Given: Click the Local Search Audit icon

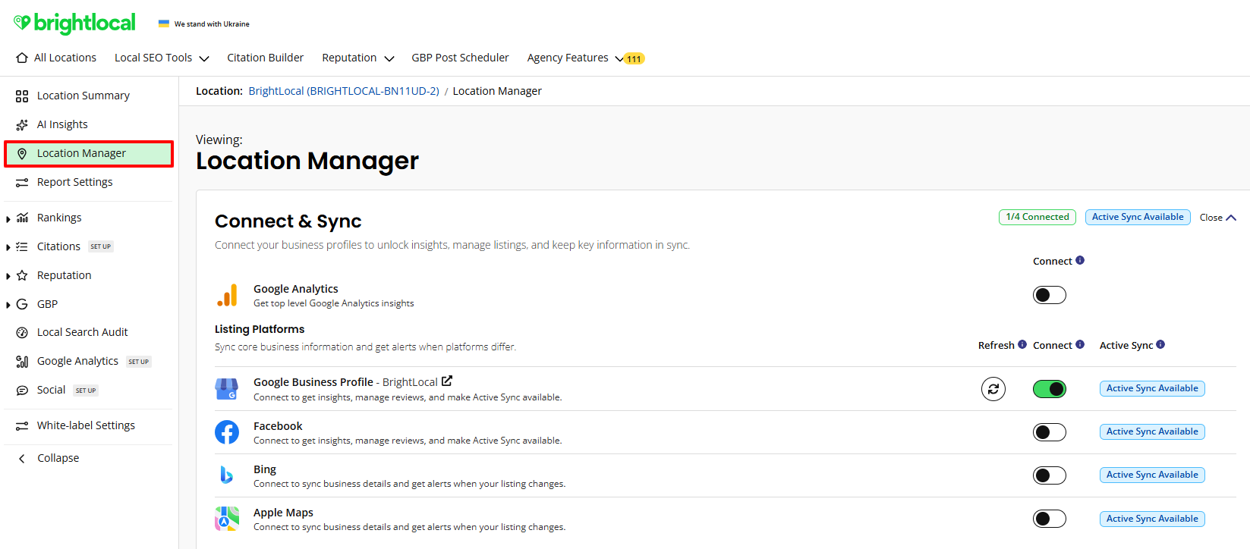Looking at the screenshot, I should (22, 333).
